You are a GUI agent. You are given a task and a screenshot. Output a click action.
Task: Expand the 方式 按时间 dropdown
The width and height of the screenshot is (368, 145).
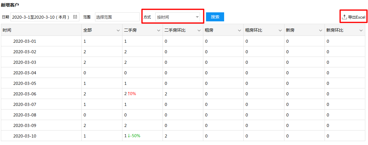tap(178, 17)
